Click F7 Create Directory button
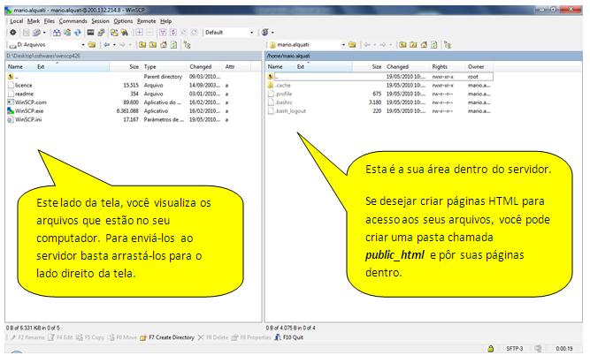This screenshot has height=363, width=590. (x=167, y=337)
